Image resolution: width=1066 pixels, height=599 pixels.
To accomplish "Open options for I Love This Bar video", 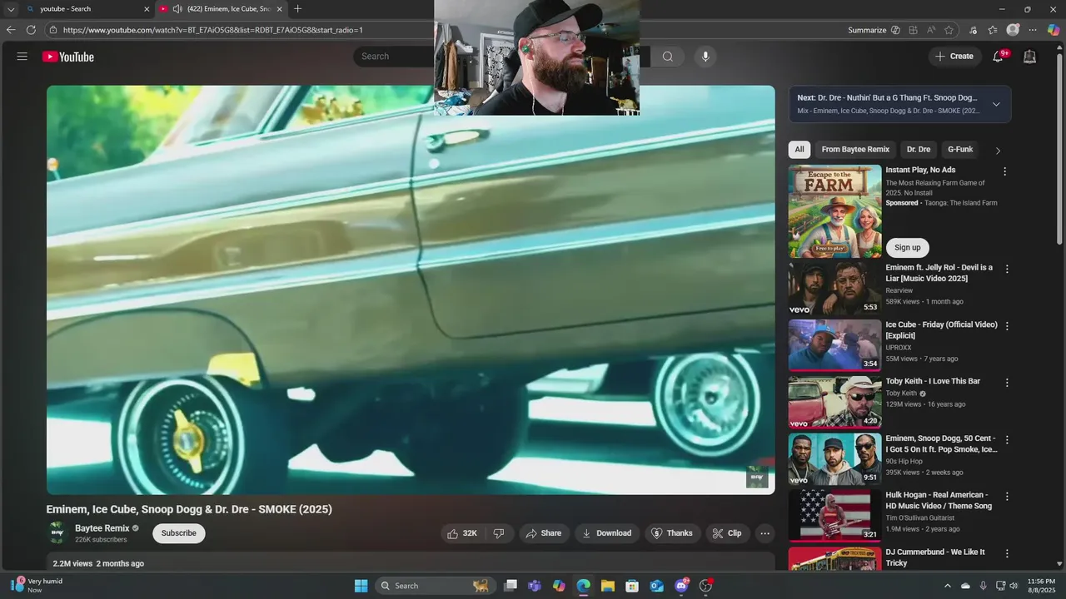I will pos(1007,383).
